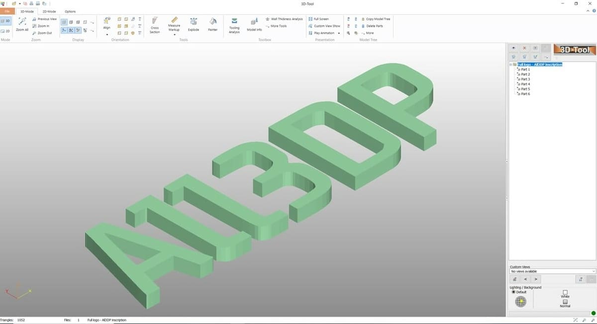Switch to the 3D-Mode ribbon tab
The width and height of the screenshot is (597, 324).
point(26,11)
